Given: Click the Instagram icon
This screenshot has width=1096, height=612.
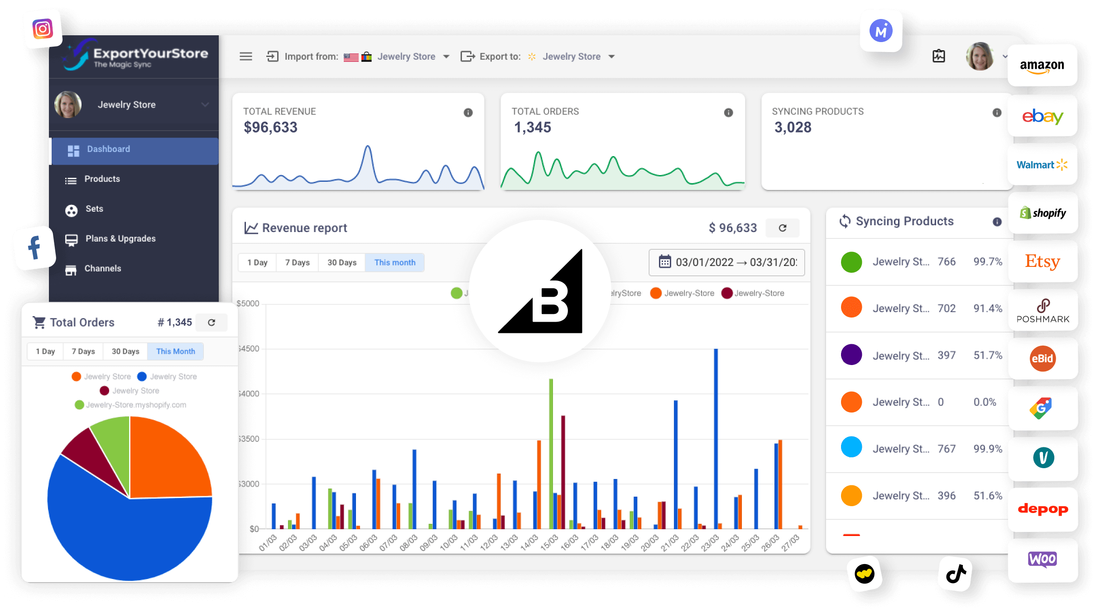Looking at the screenshot, I should (x=43, y=29).
